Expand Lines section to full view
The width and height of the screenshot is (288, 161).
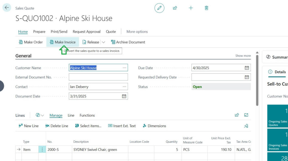tap(246, 115)
